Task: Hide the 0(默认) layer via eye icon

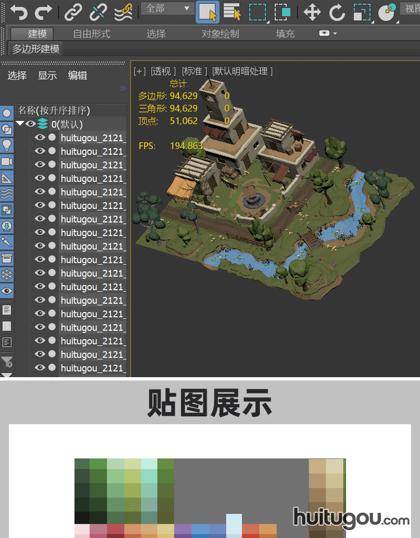Action: [31, 124]
